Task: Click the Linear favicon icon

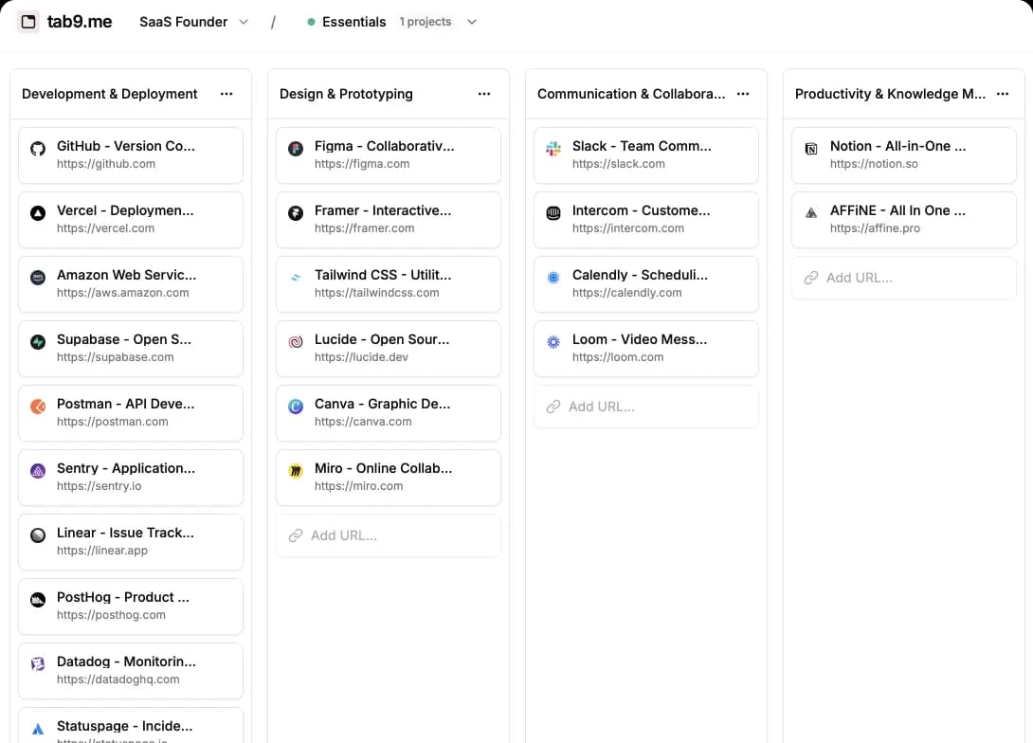Action: pos(38,535)
